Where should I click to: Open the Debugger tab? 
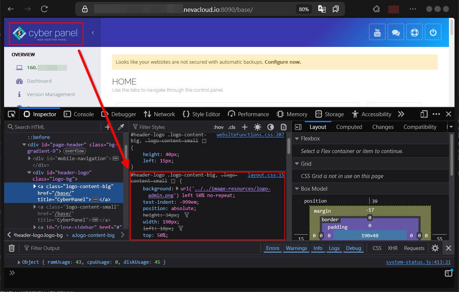coord(119,114)
